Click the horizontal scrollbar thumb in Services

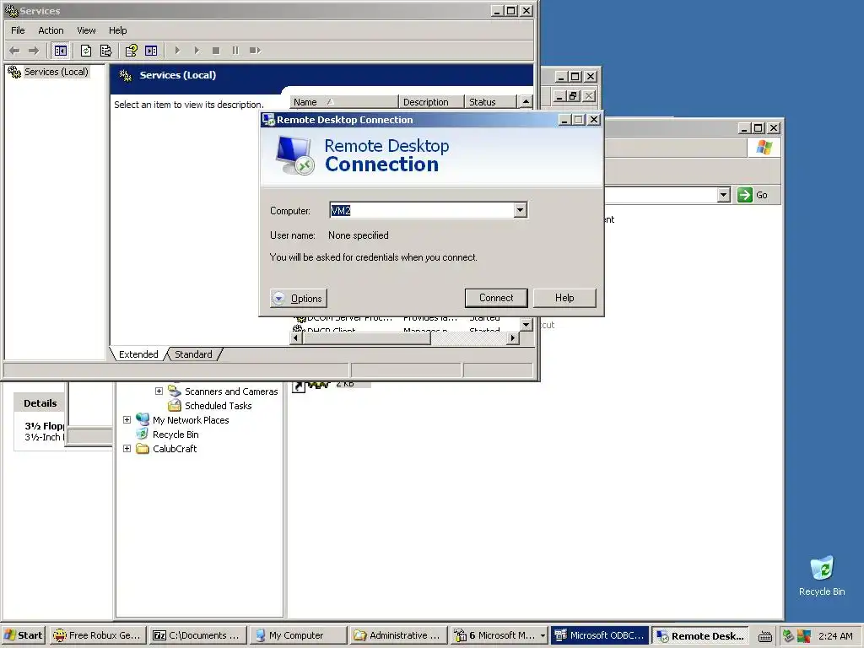pyautogui.click(x=366, y=337)
